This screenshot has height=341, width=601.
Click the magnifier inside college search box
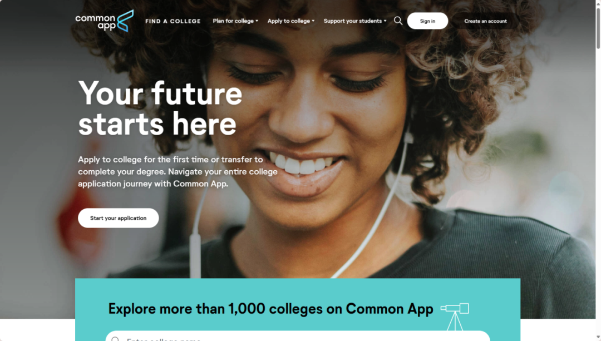(x=115, y=339)
